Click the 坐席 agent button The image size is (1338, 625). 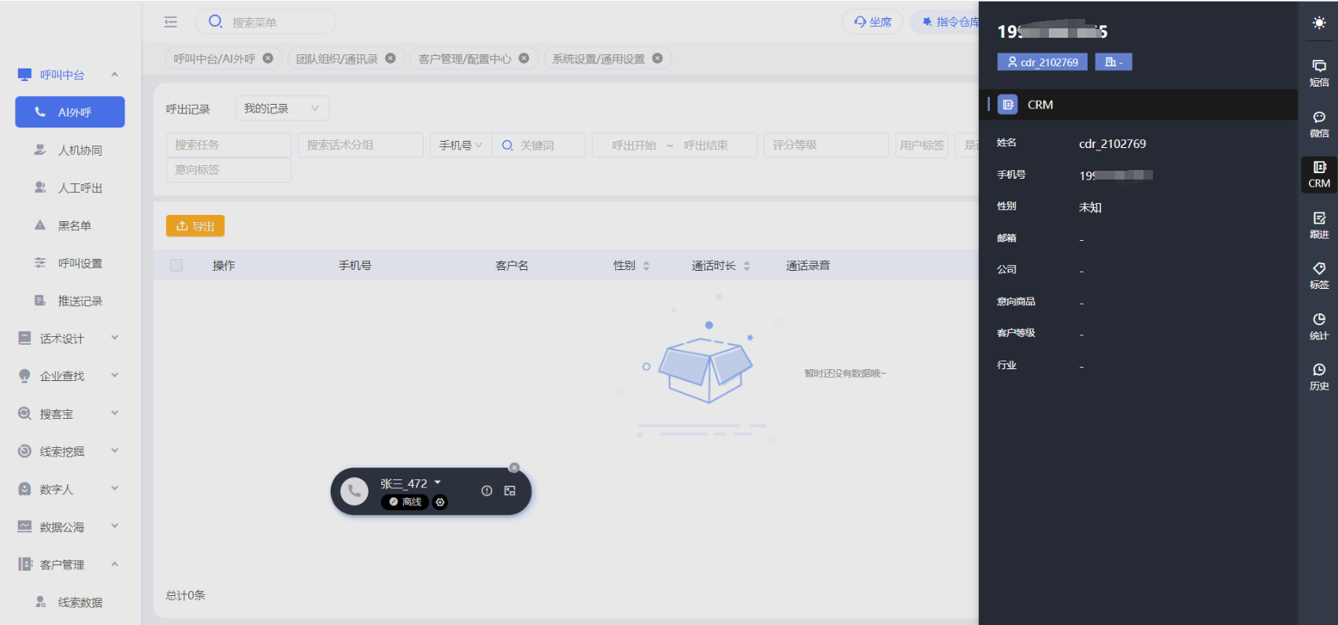point(873,22)
